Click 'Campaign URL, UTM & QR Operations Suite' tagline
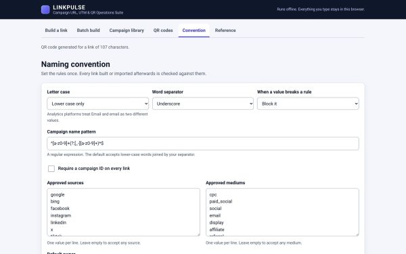 (88, 13)
